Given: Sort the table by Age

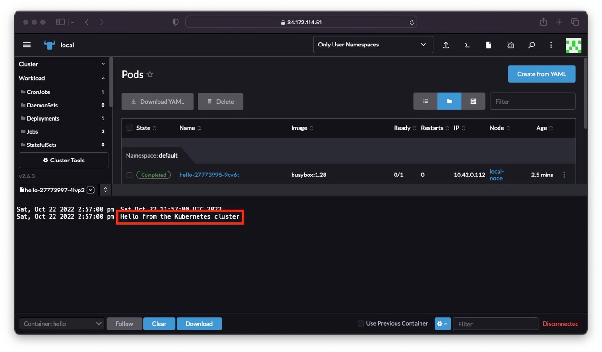Looking at the screenshot, I should click(545, 128).
